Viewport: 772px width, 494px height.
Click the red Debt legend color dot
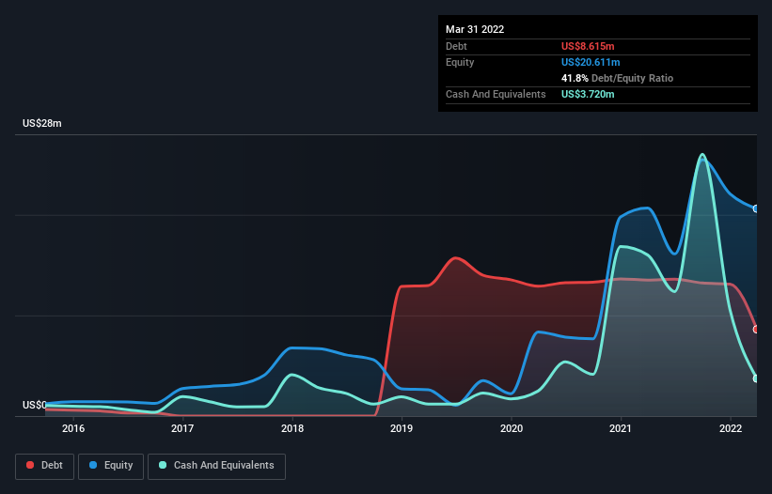pyautogui.click(x=30, y=465)
